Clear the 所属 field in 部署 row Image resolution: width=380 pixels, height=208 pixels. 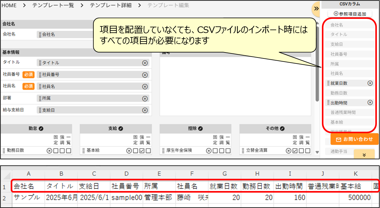pyautogui.click(x=145, y=99)
